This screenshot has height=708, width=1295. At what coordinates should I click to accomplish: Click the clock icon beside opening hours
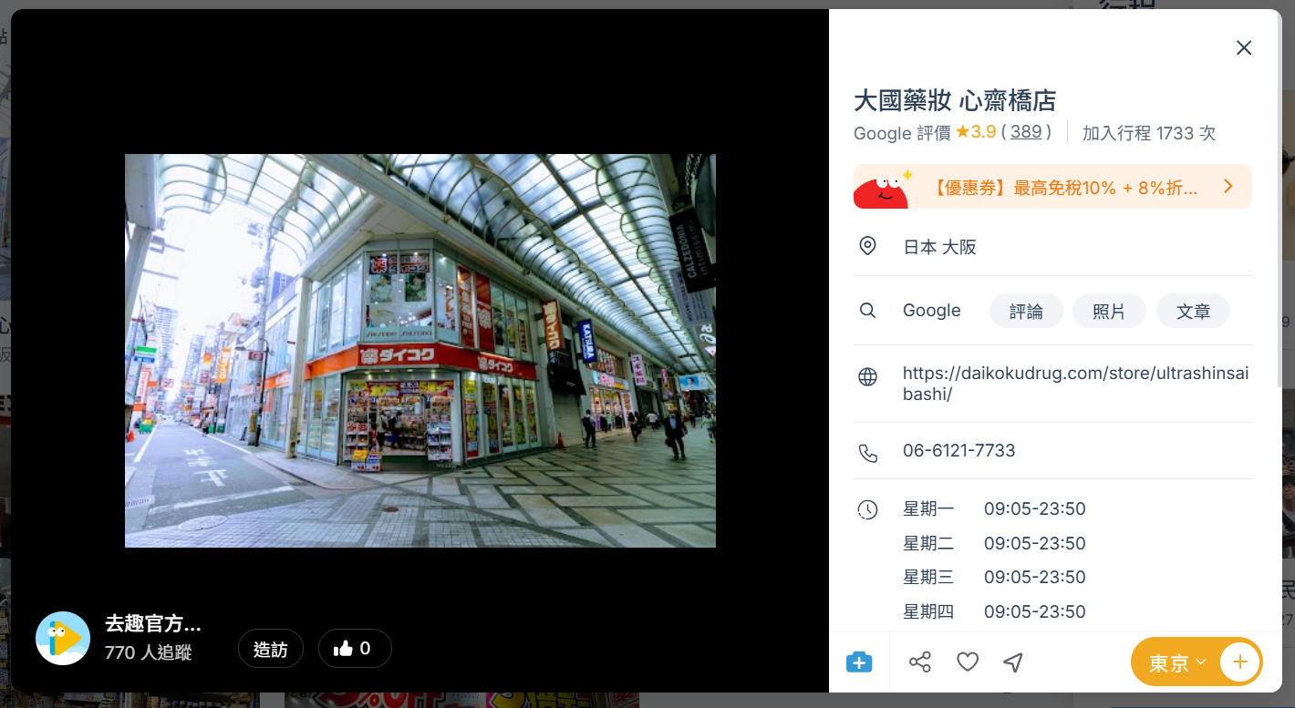[x=868, y=509]
